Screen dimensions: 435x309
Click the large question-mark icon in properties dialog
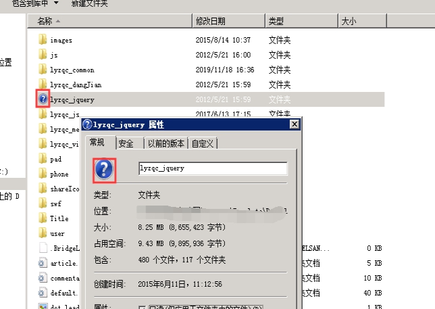(105, 169)
